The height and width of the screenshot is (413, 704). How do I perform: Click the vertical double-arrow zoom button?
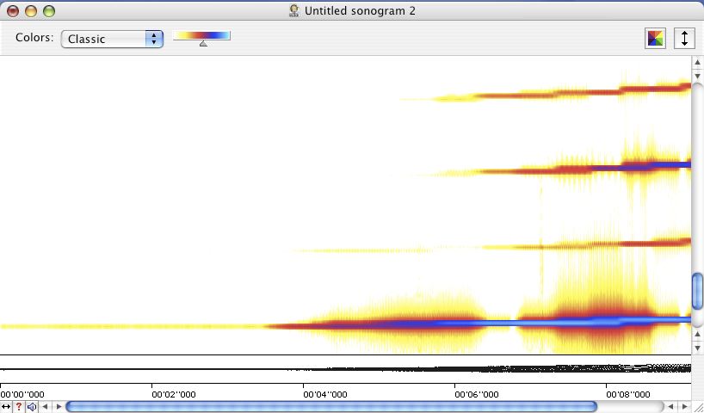tap(684, 38)
